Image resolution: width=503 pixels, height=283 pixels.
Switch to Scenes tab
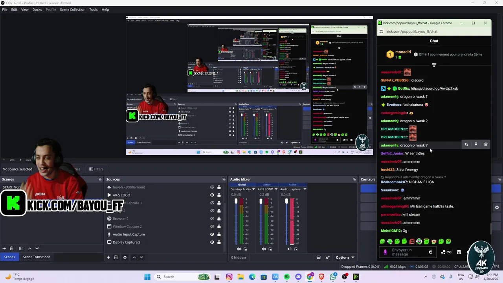click(x=9, y=257)
